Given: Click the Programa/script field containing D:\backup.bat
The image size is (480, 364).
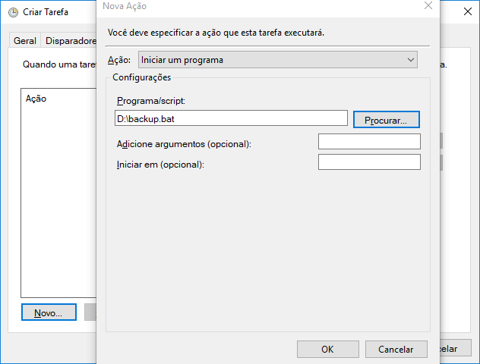Looking at the screenshot, I should point(231,118).
